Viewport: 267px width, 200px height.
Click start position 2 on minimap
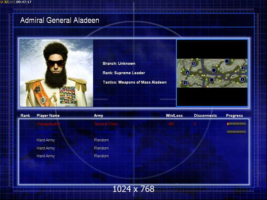[243, 68]
